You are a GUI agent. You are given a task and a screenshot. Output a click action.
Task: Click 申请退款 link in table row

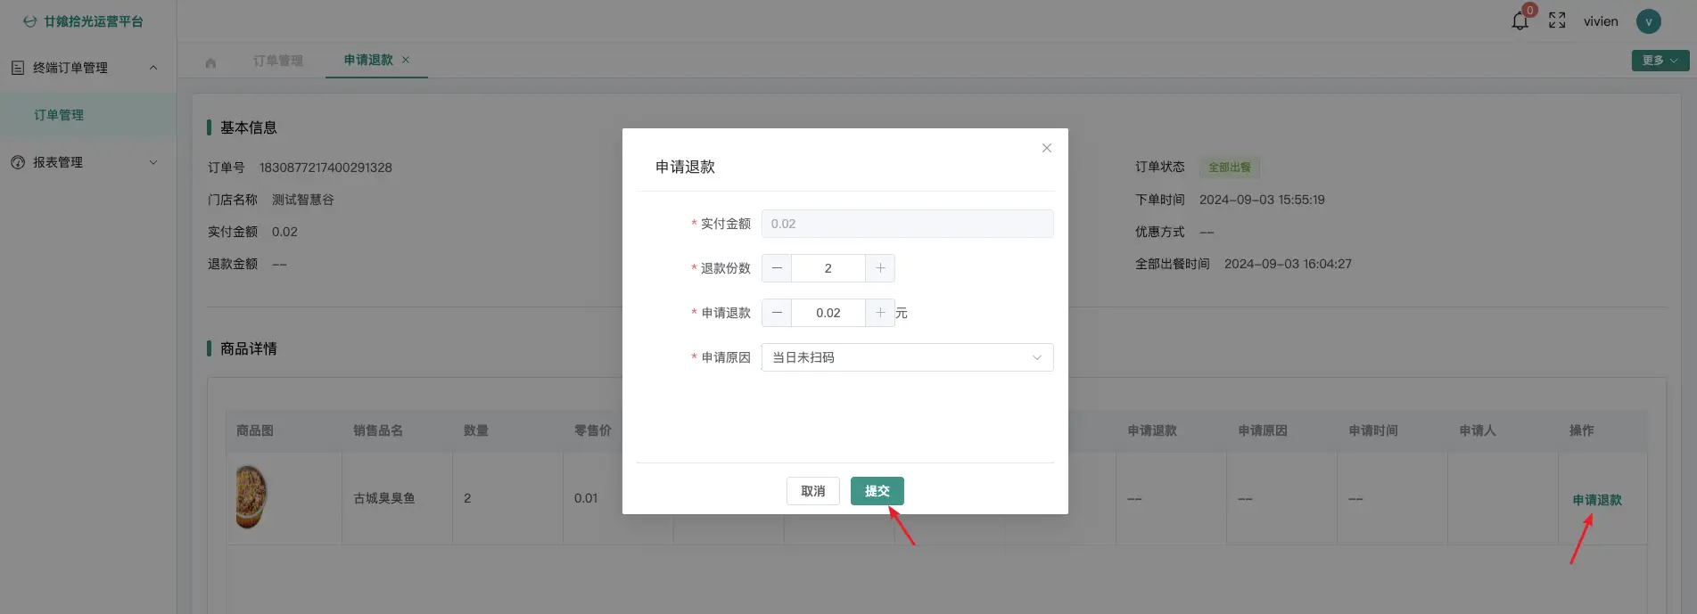1597,500
